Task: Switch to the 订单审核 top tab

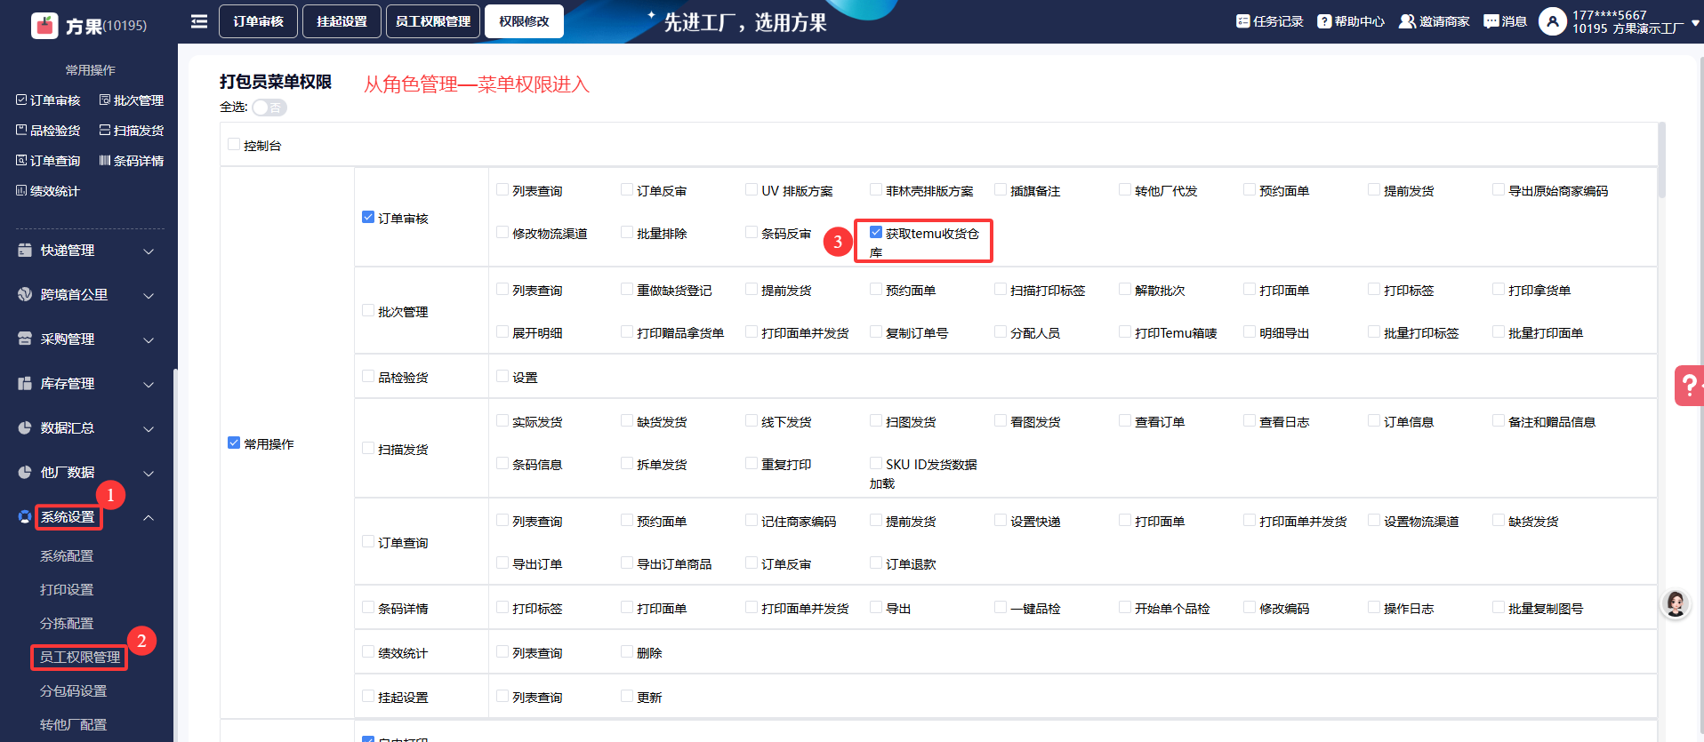Action: (x=258, y=21)
